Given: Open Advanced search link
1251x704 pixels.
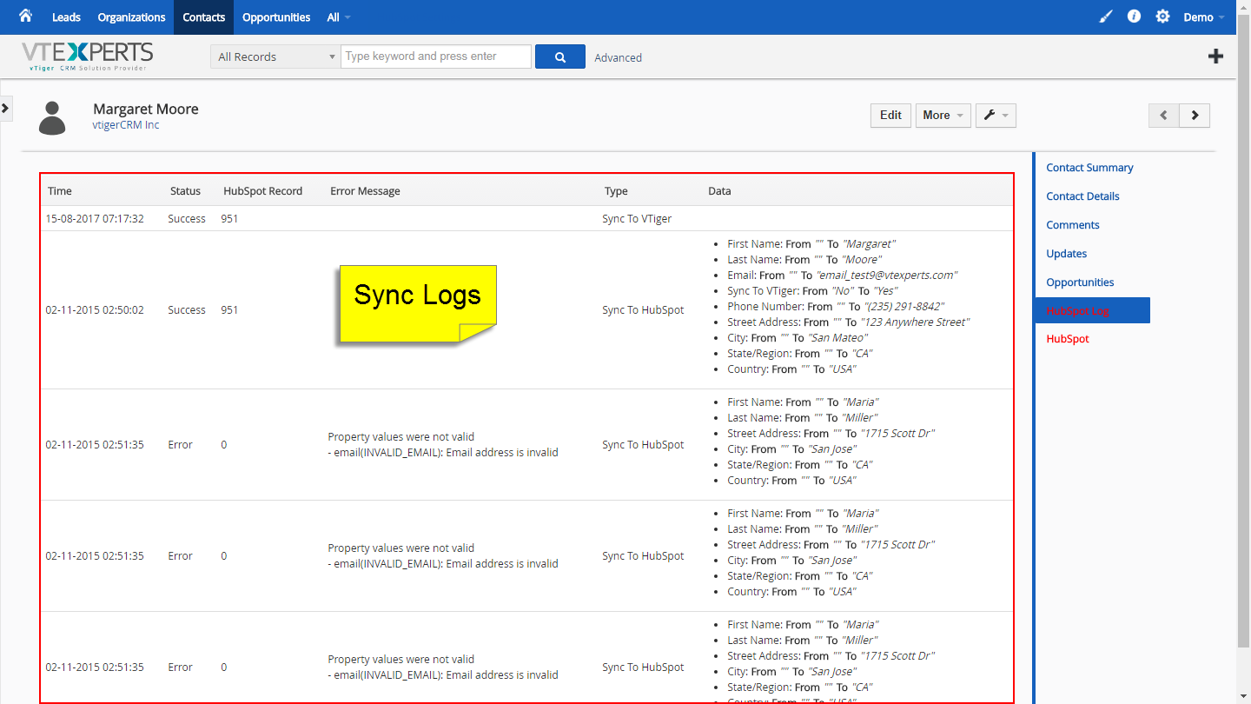Looking at the screenshot, I should 619,57.
